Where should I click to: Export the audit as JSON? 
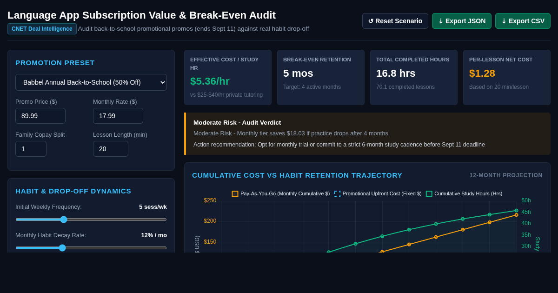462,21
